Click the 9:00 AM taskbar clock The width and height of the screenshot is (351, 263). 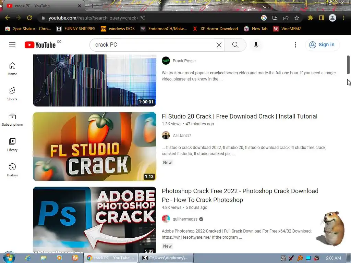click(333, 258)
